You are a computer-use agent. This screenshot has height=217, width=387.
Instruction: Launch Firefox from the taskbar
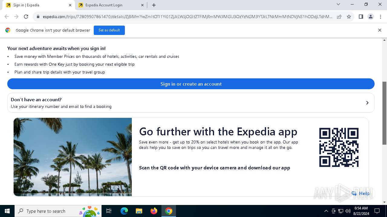pyautogui.click(x=154, y=211)
